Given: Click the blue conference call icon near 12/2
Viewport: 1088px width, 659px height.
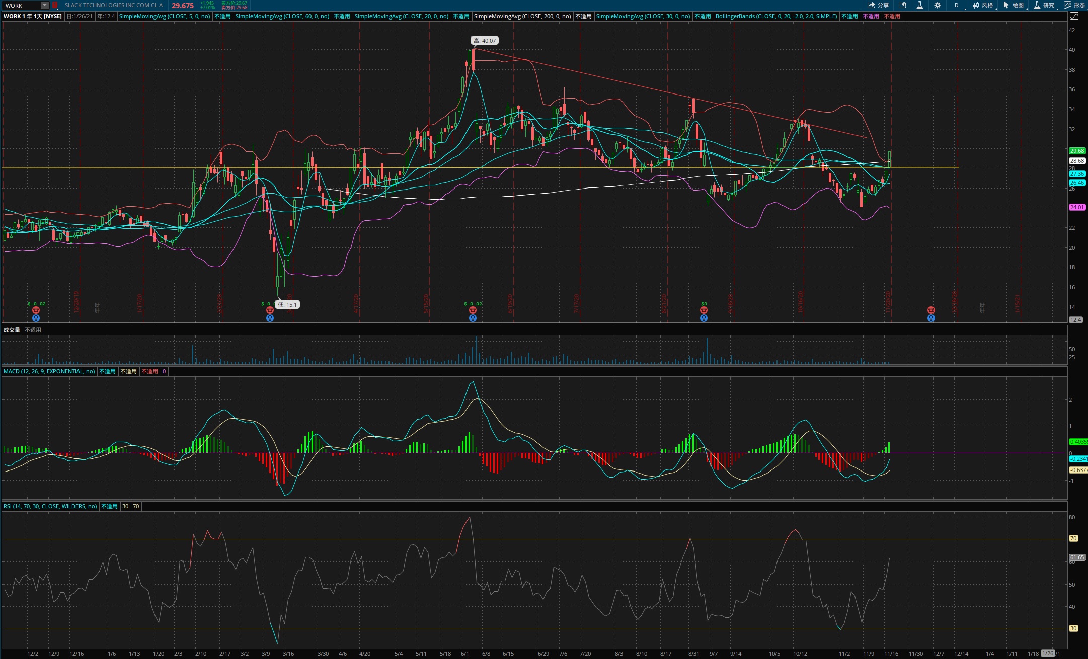Looking at the screenshot, I should (x=36, y=318).
